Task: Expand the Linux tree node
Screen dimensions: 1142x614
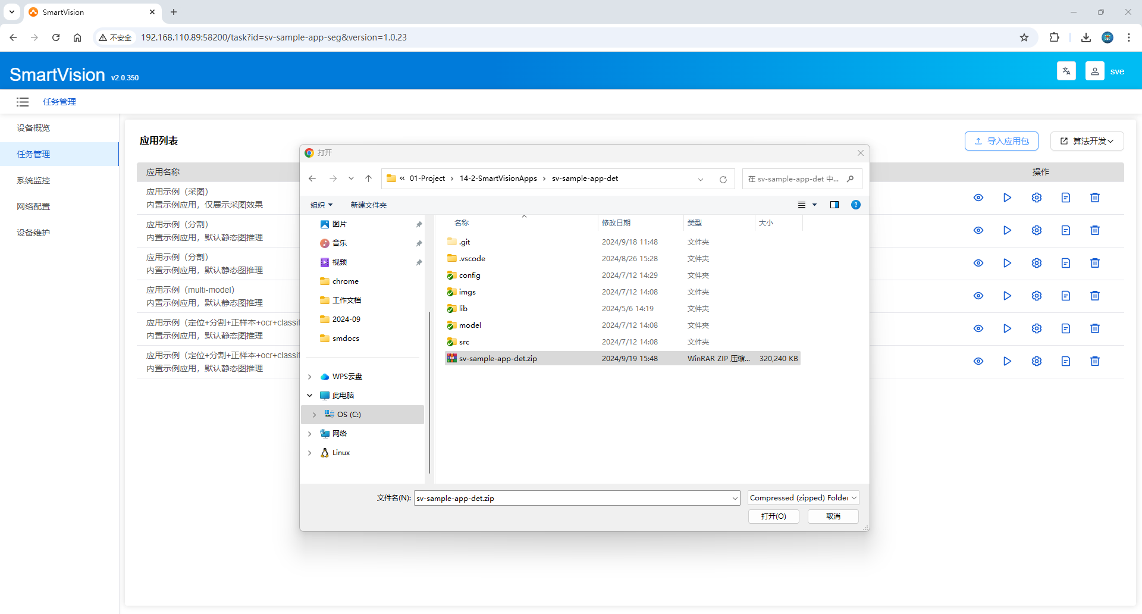Action: 309,453
